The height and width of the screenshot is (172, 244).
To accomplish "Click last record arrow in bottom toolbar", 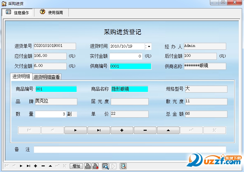I will tap(28, 166).
